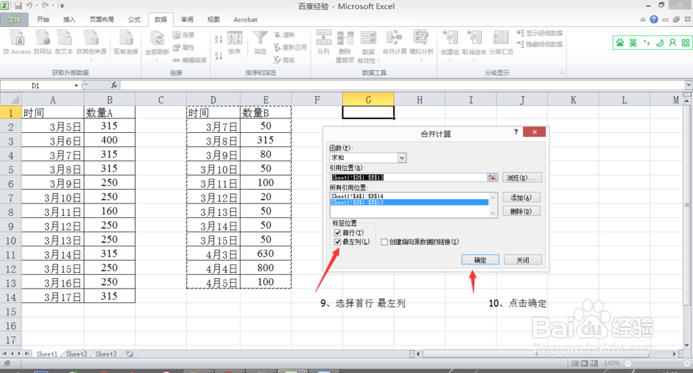Switch to the Acrobat tab

[245, 19]
